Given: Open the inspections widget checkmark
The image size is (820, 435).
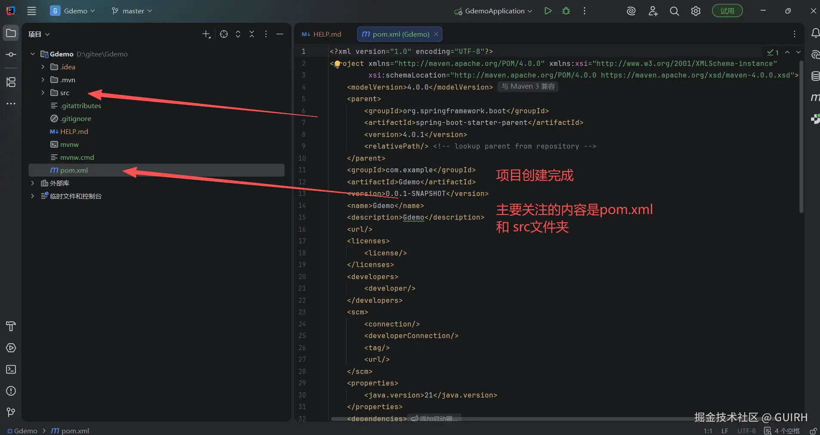Looking at the screenshot, I should tap(773, 53).
